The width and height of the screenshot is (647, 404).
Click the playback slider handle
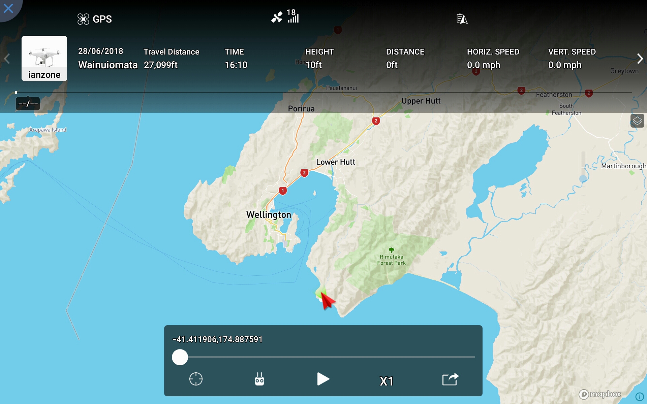180,357
